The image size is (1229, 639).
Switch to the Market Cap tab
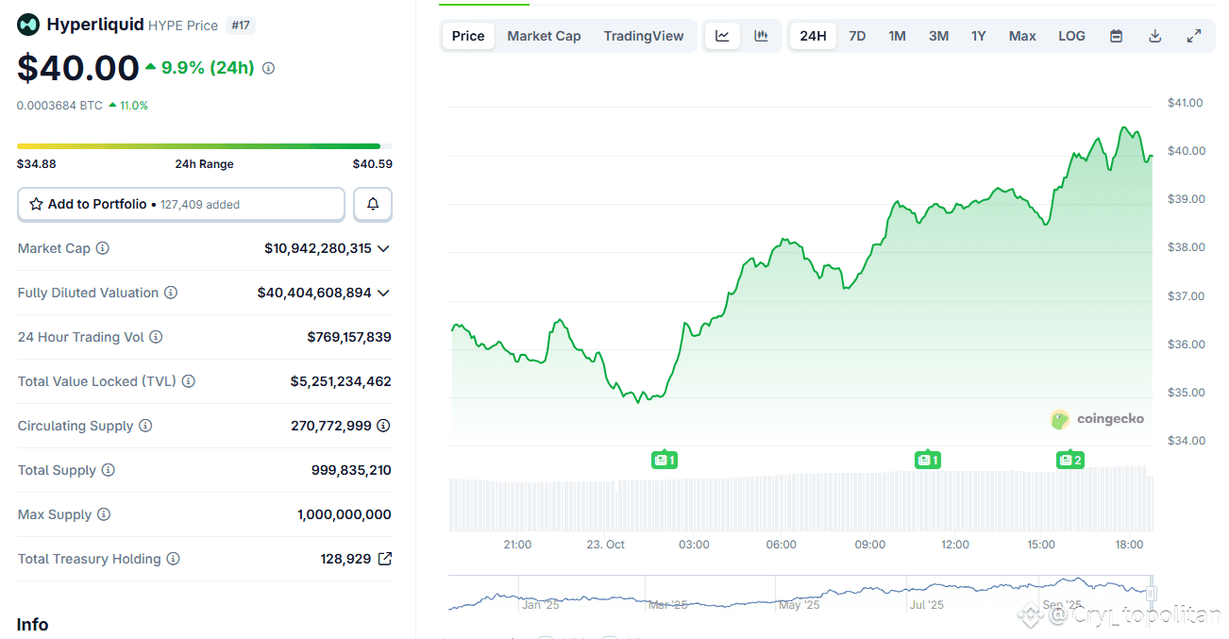point(544,35)
